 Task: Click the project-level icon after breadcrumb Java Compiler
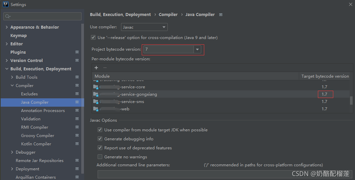pyautogui.click(x=221, y=15)
